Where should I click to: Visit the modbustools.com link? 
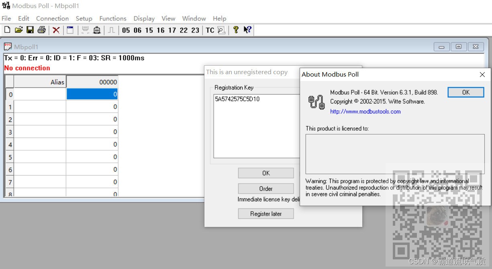tap(365, 111)
